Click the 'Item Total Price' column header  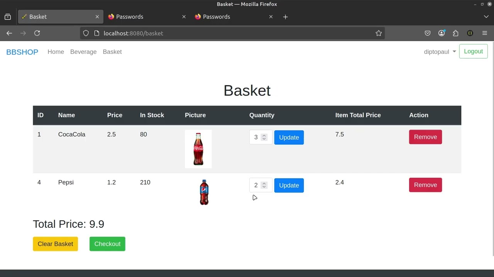tap(358, 115)
